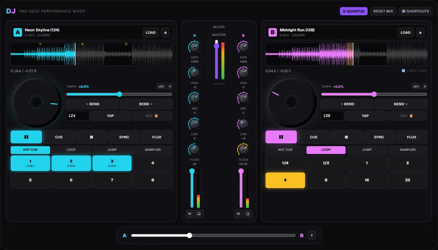Activate the 8 beat loop pad on Deck B
The image size is (438, 250).
pyautogui.click(x=326, y=180)
